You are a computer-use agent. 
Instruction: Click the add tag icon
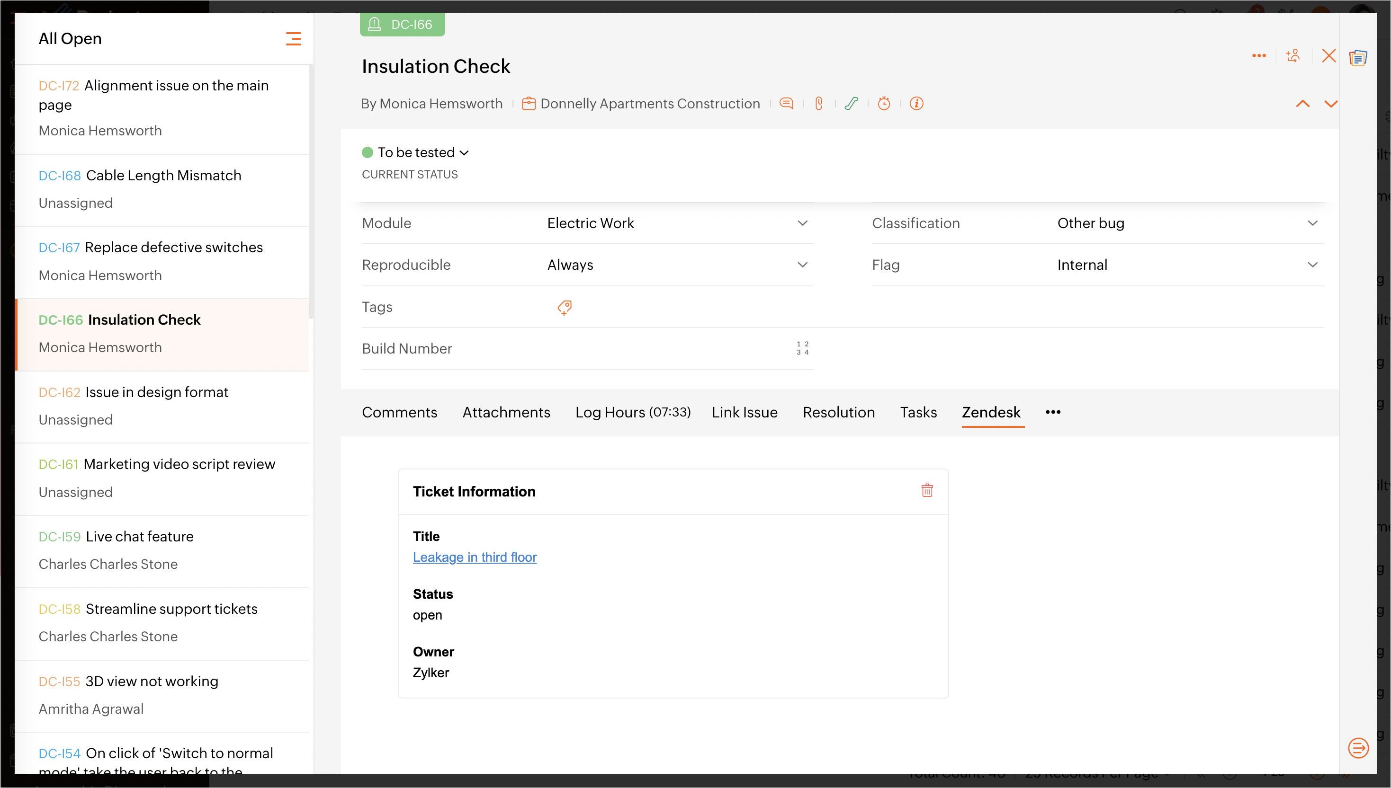pos(564,308)
